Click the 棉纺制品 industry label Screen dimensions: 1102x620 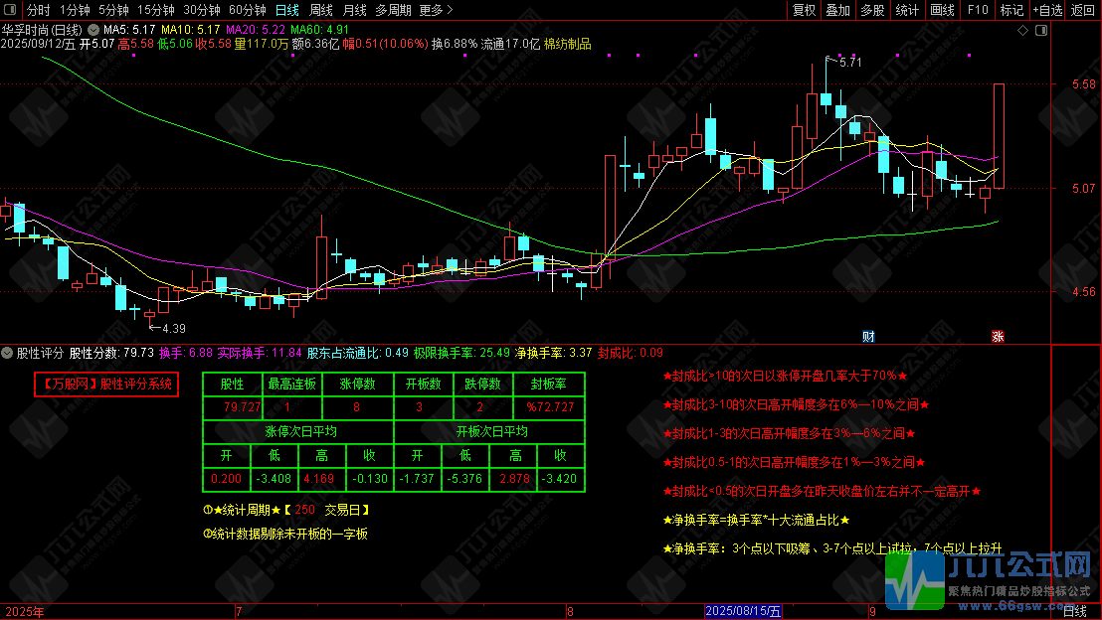[568, 44]
